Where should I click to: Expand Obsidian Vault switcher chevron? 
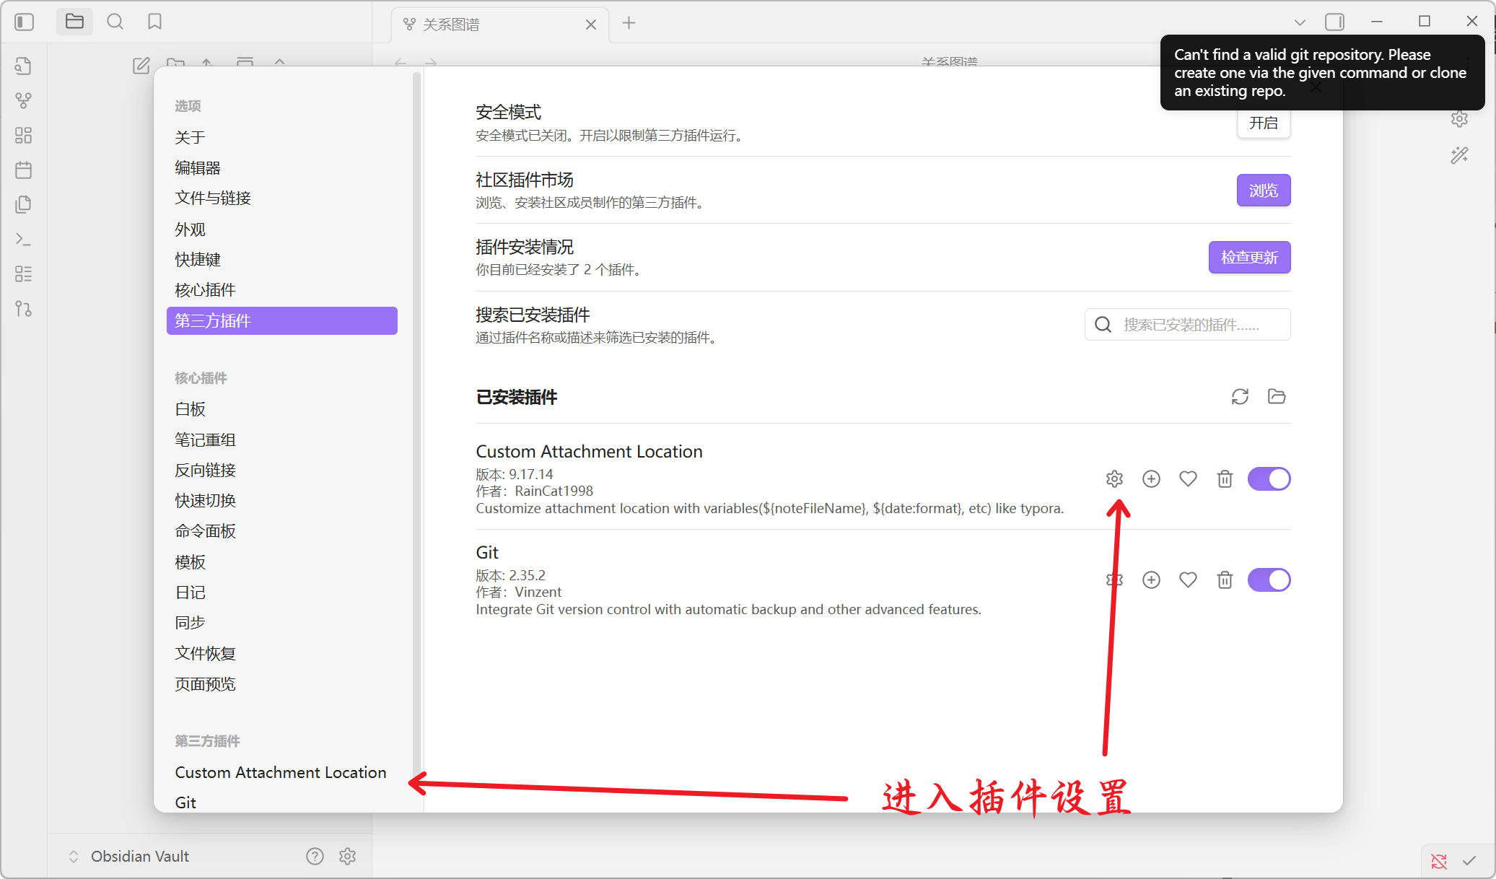click(74, 856)
